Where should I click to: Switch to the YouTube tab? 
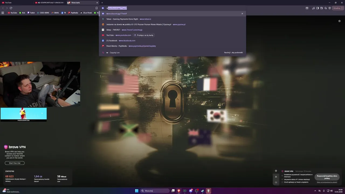(17, 3)
